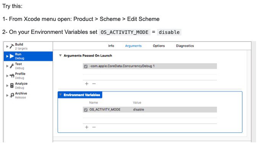Open the Diagnostics tab
The image size is (258, 145).
click(x=185, y=46)
